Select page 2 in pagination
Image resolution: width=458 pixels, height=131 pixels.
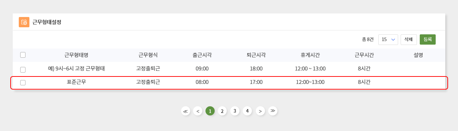tap(222, 111)
